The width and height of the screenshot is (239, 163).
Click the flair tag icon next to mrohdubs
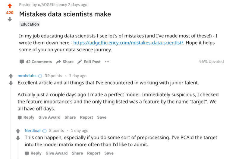[x=40, y=76]
